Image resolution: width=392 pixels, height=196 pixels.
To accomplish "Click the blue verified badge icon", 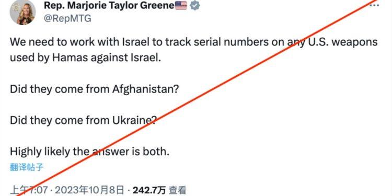I will pyautogui.click(x=195, y=5).
